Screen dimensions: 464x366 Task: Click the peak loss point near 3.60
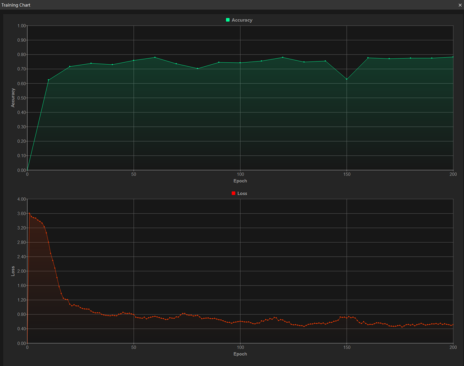pyautogui.click(x=29, y=213)
